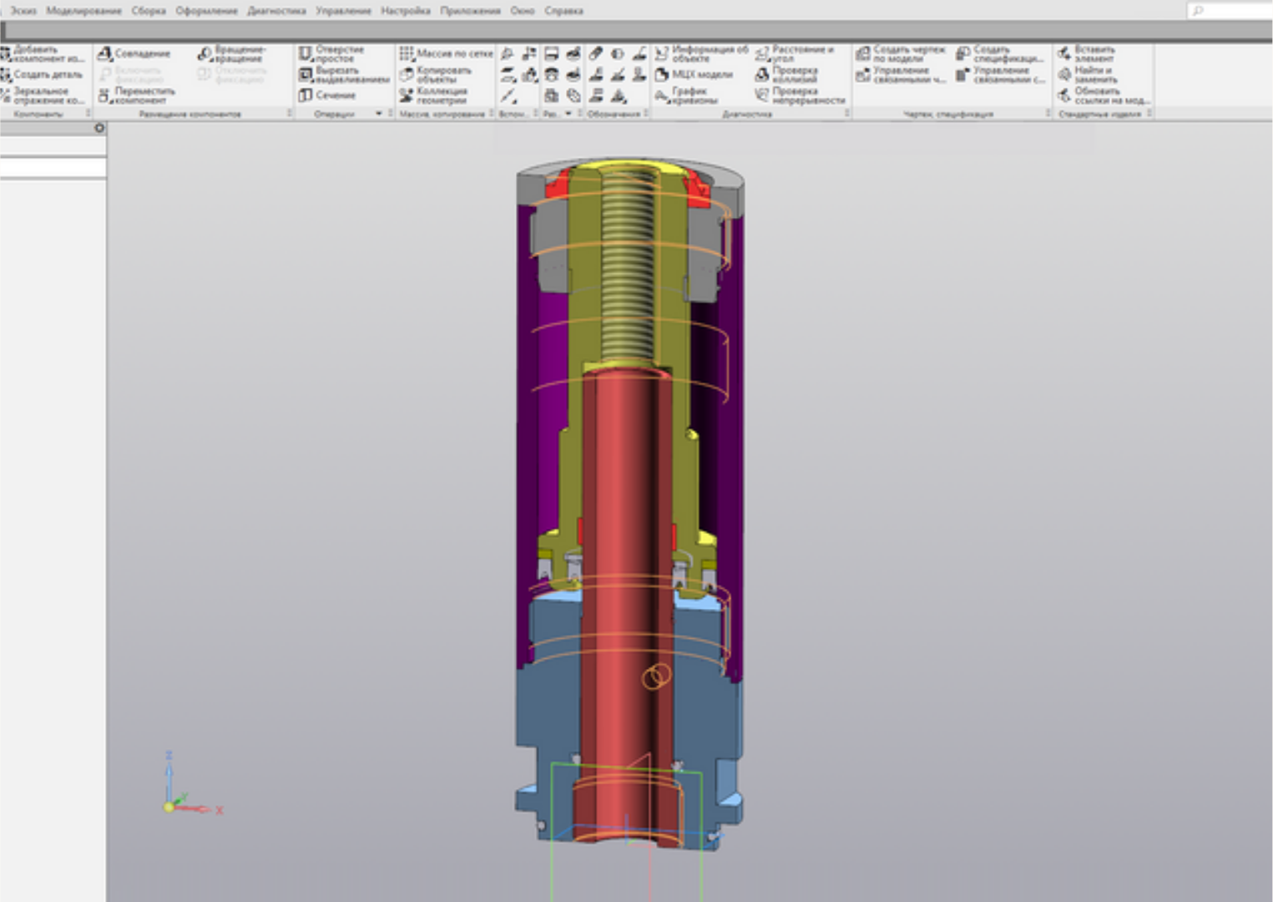Open the Сборка menu
Image resolution: width=1273 pixels, height=902 pixels.
pos(149,11)
